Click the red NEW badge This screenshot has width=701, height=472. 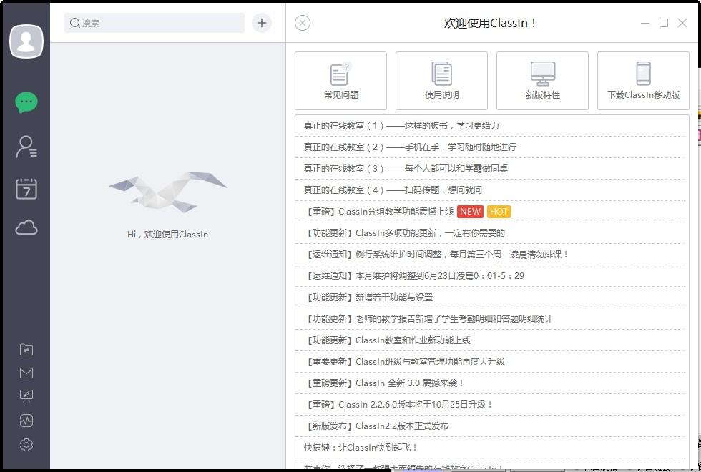(471, 212)
